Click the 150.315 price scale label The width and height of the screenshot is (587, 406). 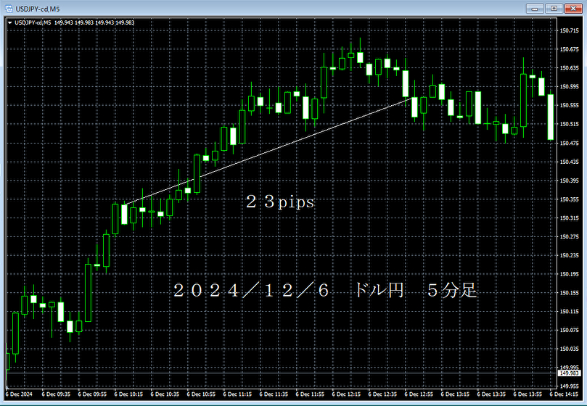[x=569, y=217]
